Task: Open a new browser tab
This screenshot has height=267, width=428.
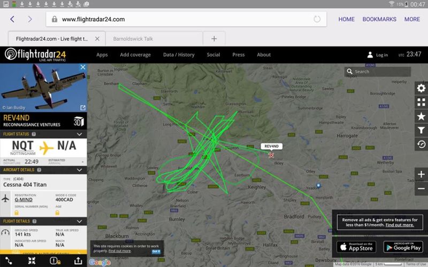Action: (214, 38)
